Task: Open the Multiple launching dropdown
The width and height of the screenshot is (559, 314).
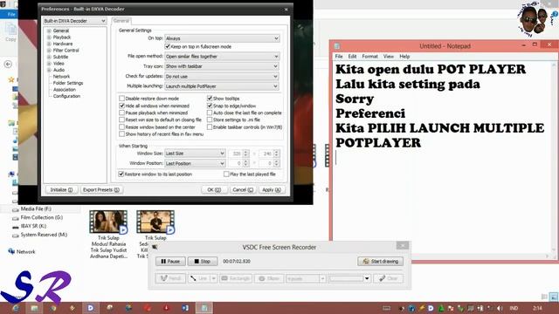Action: tap(222, 86)
